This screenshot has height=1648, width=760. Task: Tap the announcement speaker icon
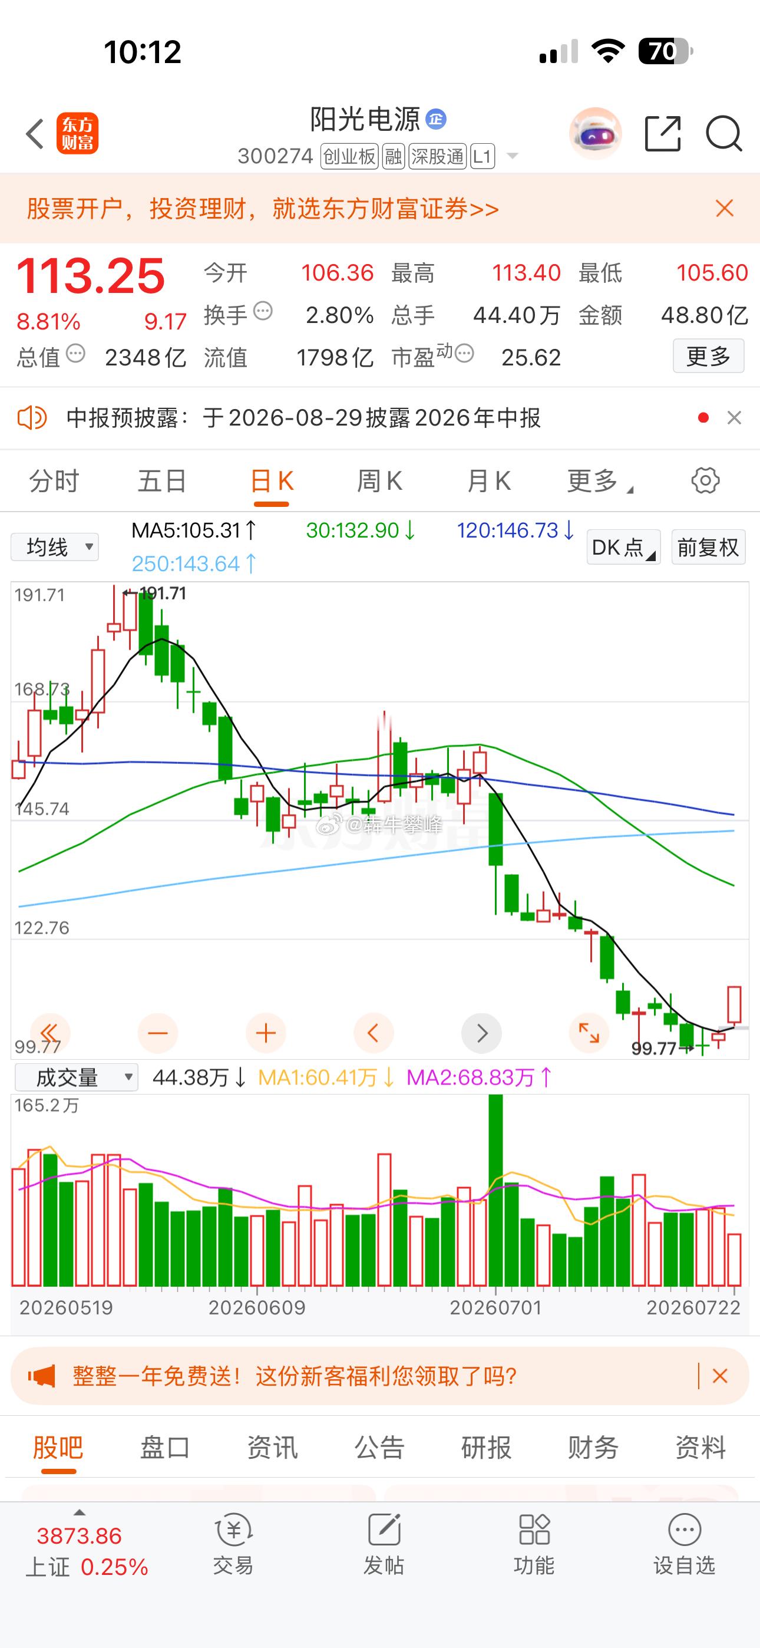pos(31,418)
